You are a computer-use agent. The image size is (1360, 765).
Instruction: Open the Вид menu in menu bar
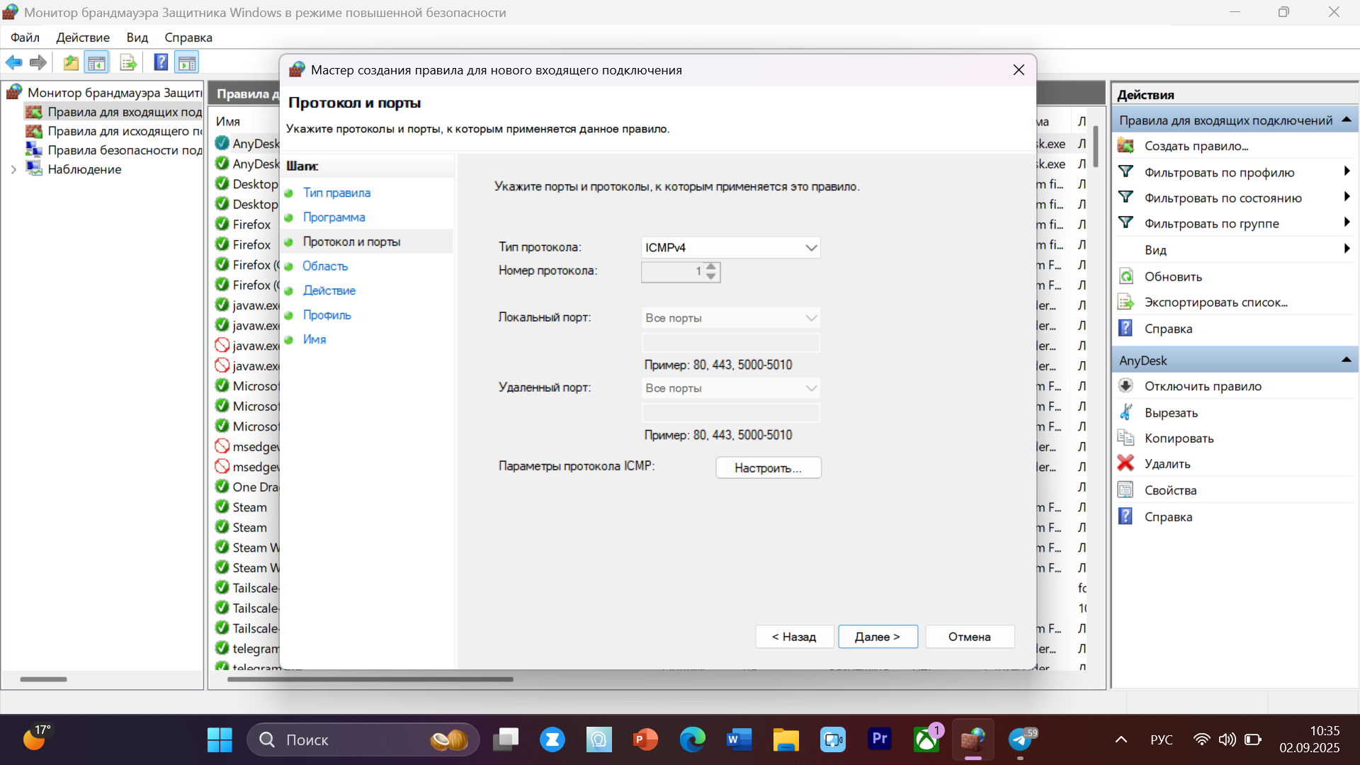(x=137, y=38)
